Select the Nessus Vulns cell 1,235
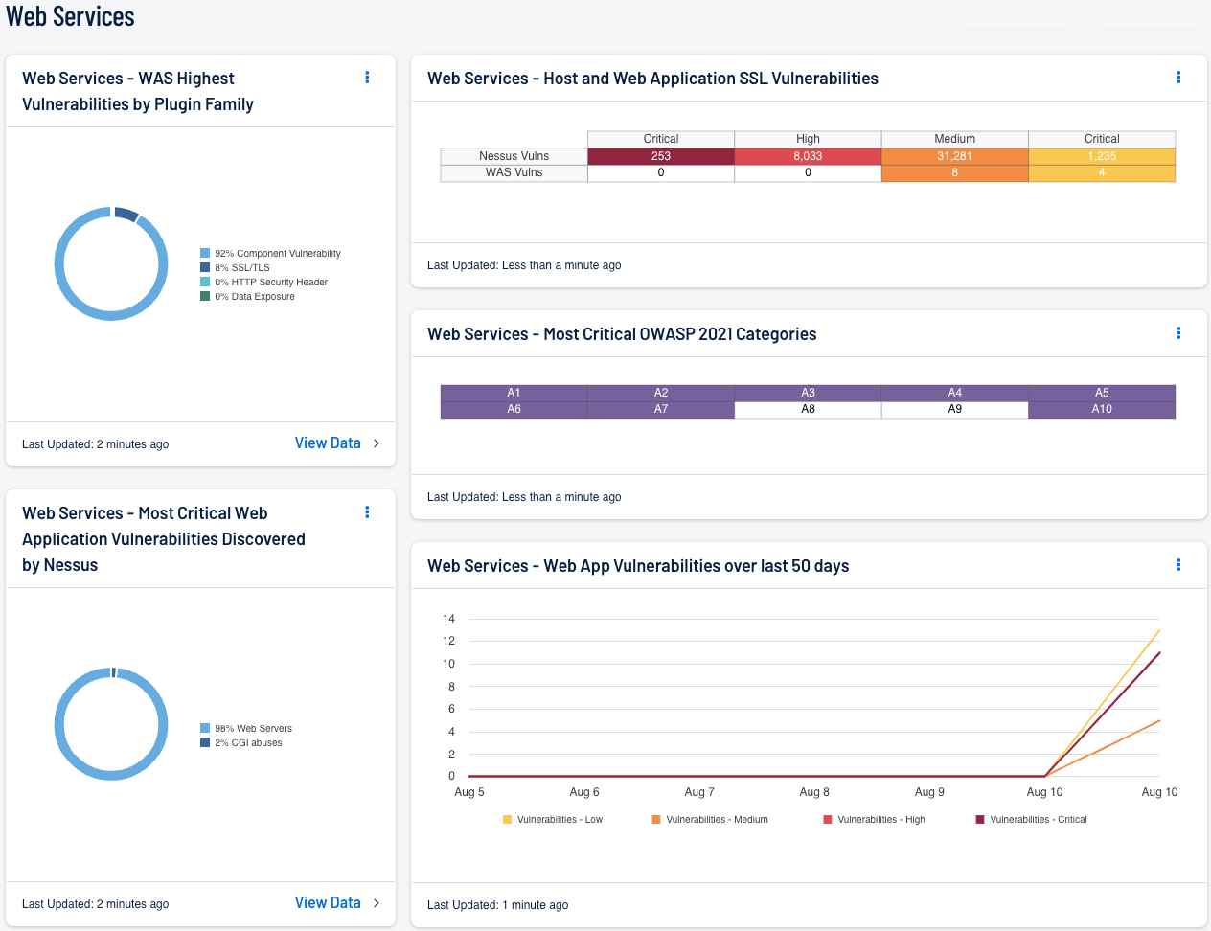This screenshot has height=931, width=1211. pyautogui.click(x=1102, y=156)
